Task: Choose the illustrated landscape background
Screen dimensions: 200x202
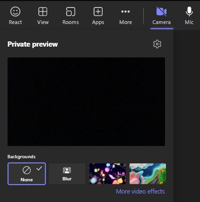Action: 148,174
